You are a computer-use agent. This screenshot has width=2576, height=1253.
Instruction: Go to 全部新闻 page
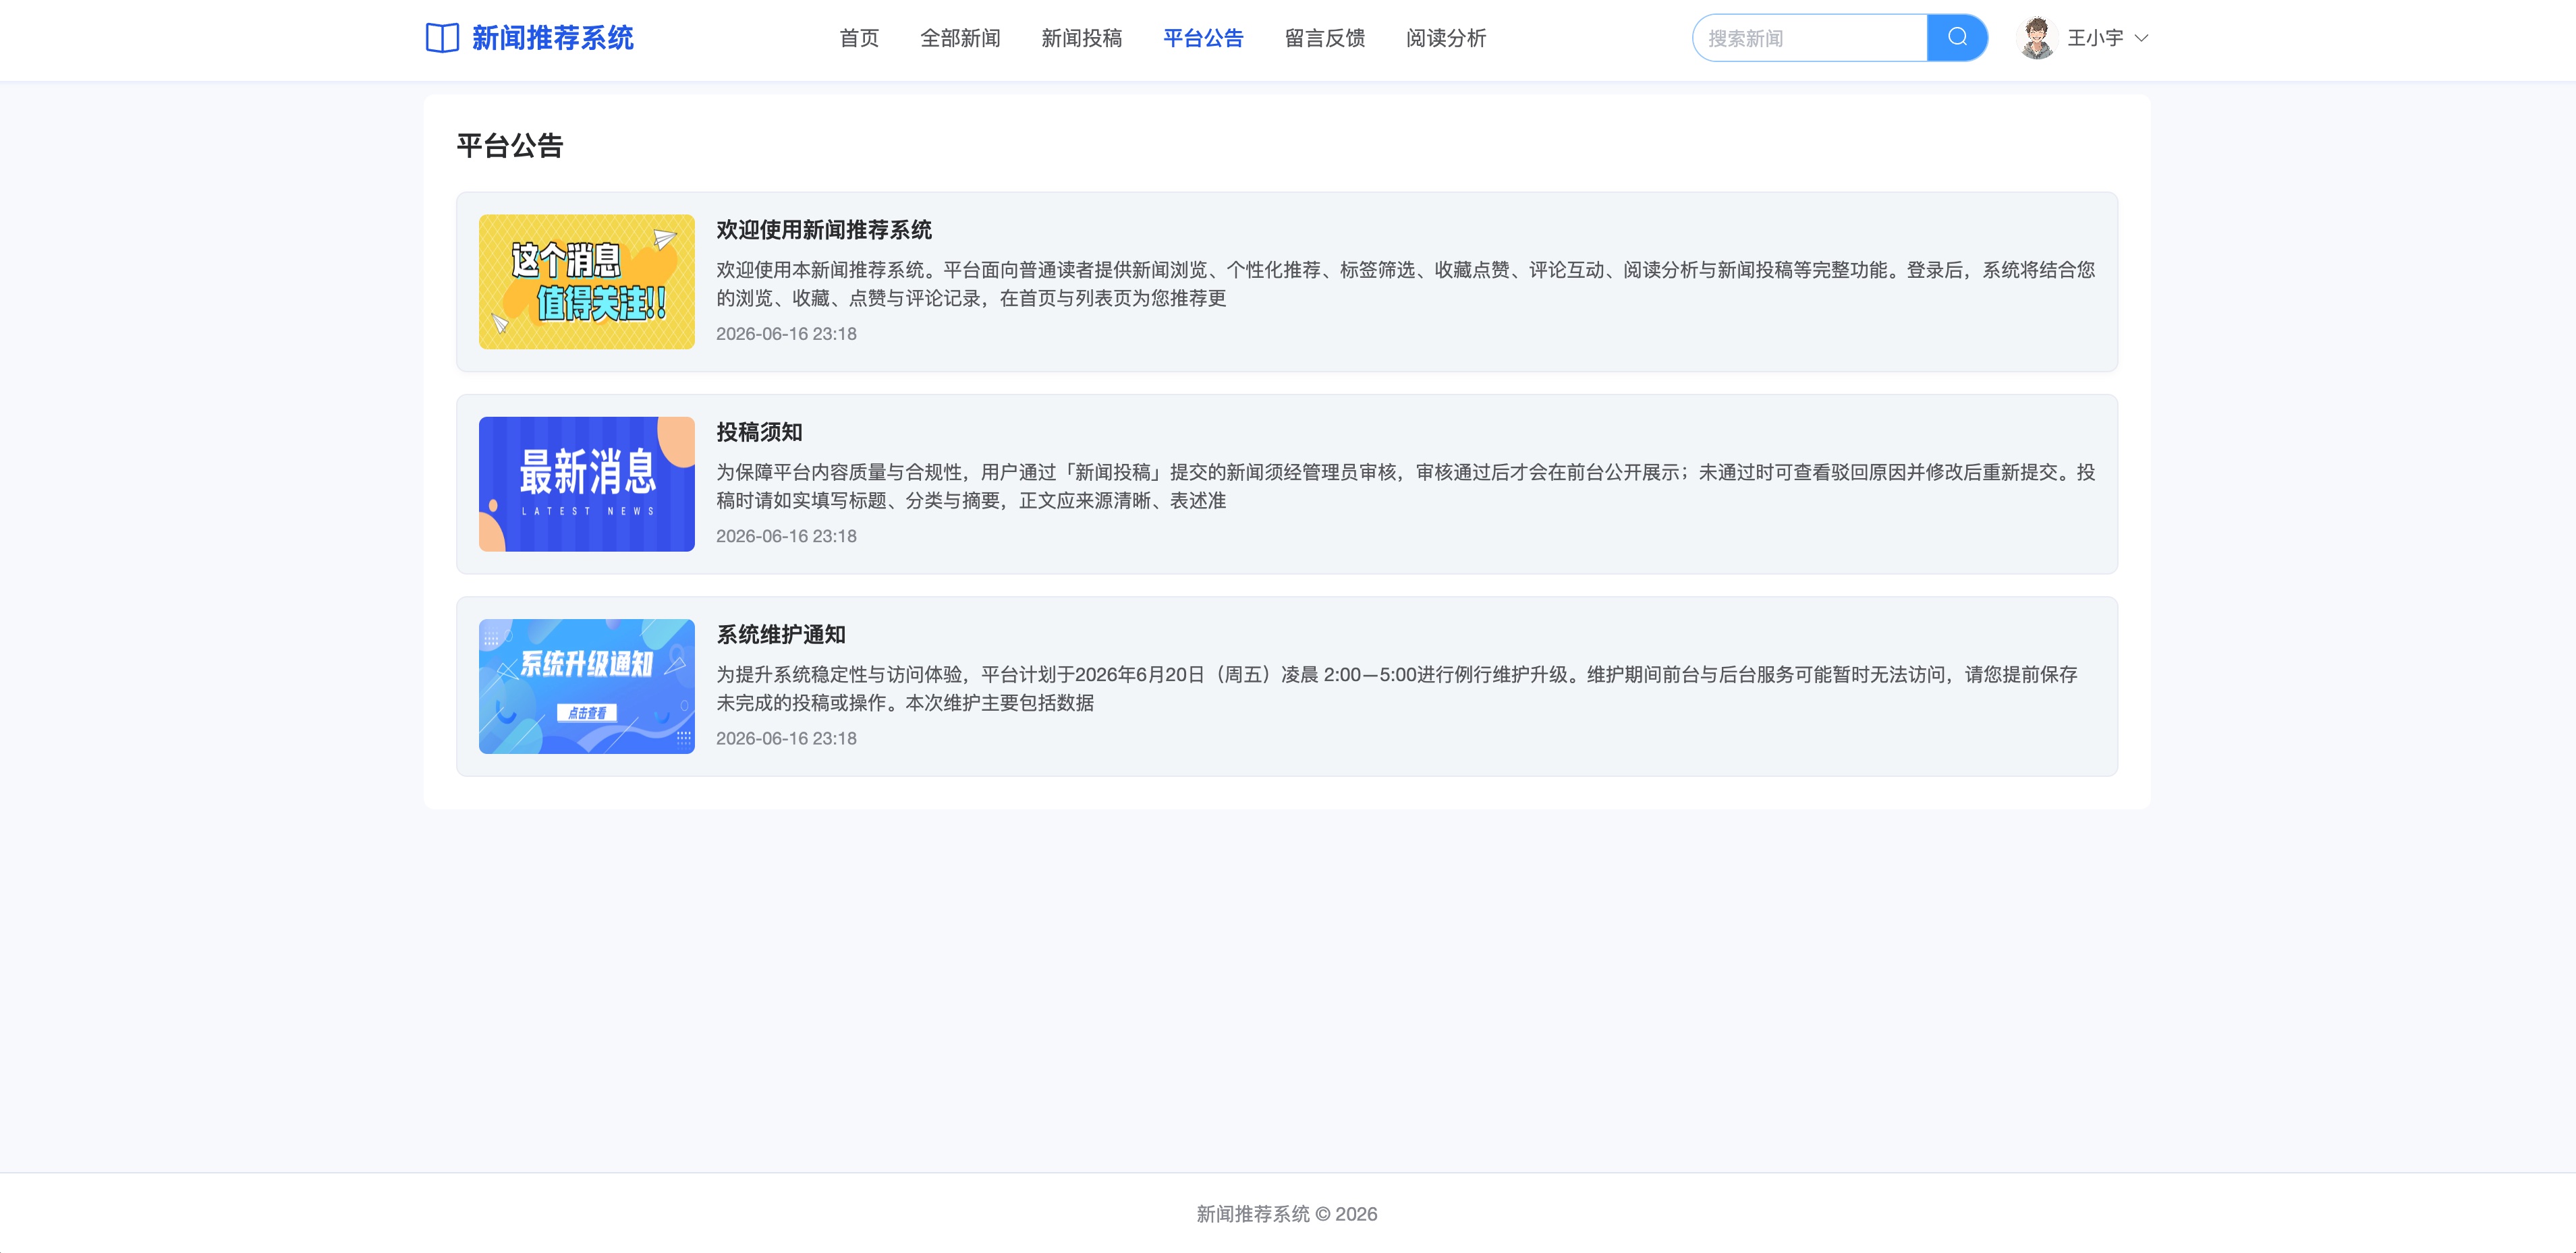click(960, 38)
